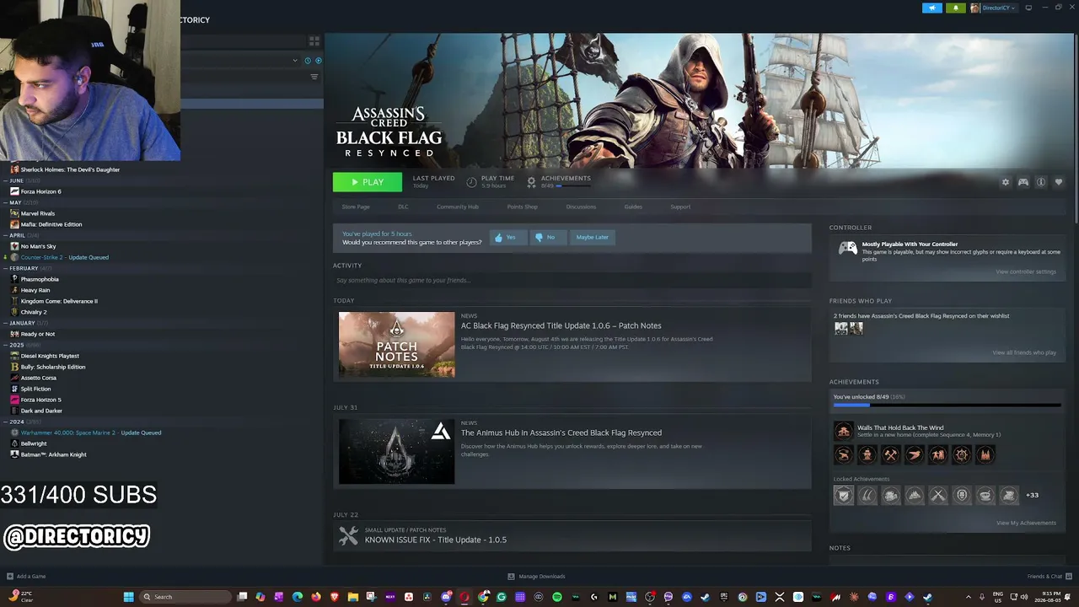Open game settings gear icon
The height and width of the screenshot is (607, 1079).
pos(1005,182)
